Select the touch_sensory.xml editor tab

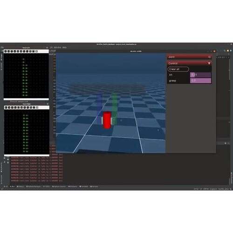pos(19,102)
